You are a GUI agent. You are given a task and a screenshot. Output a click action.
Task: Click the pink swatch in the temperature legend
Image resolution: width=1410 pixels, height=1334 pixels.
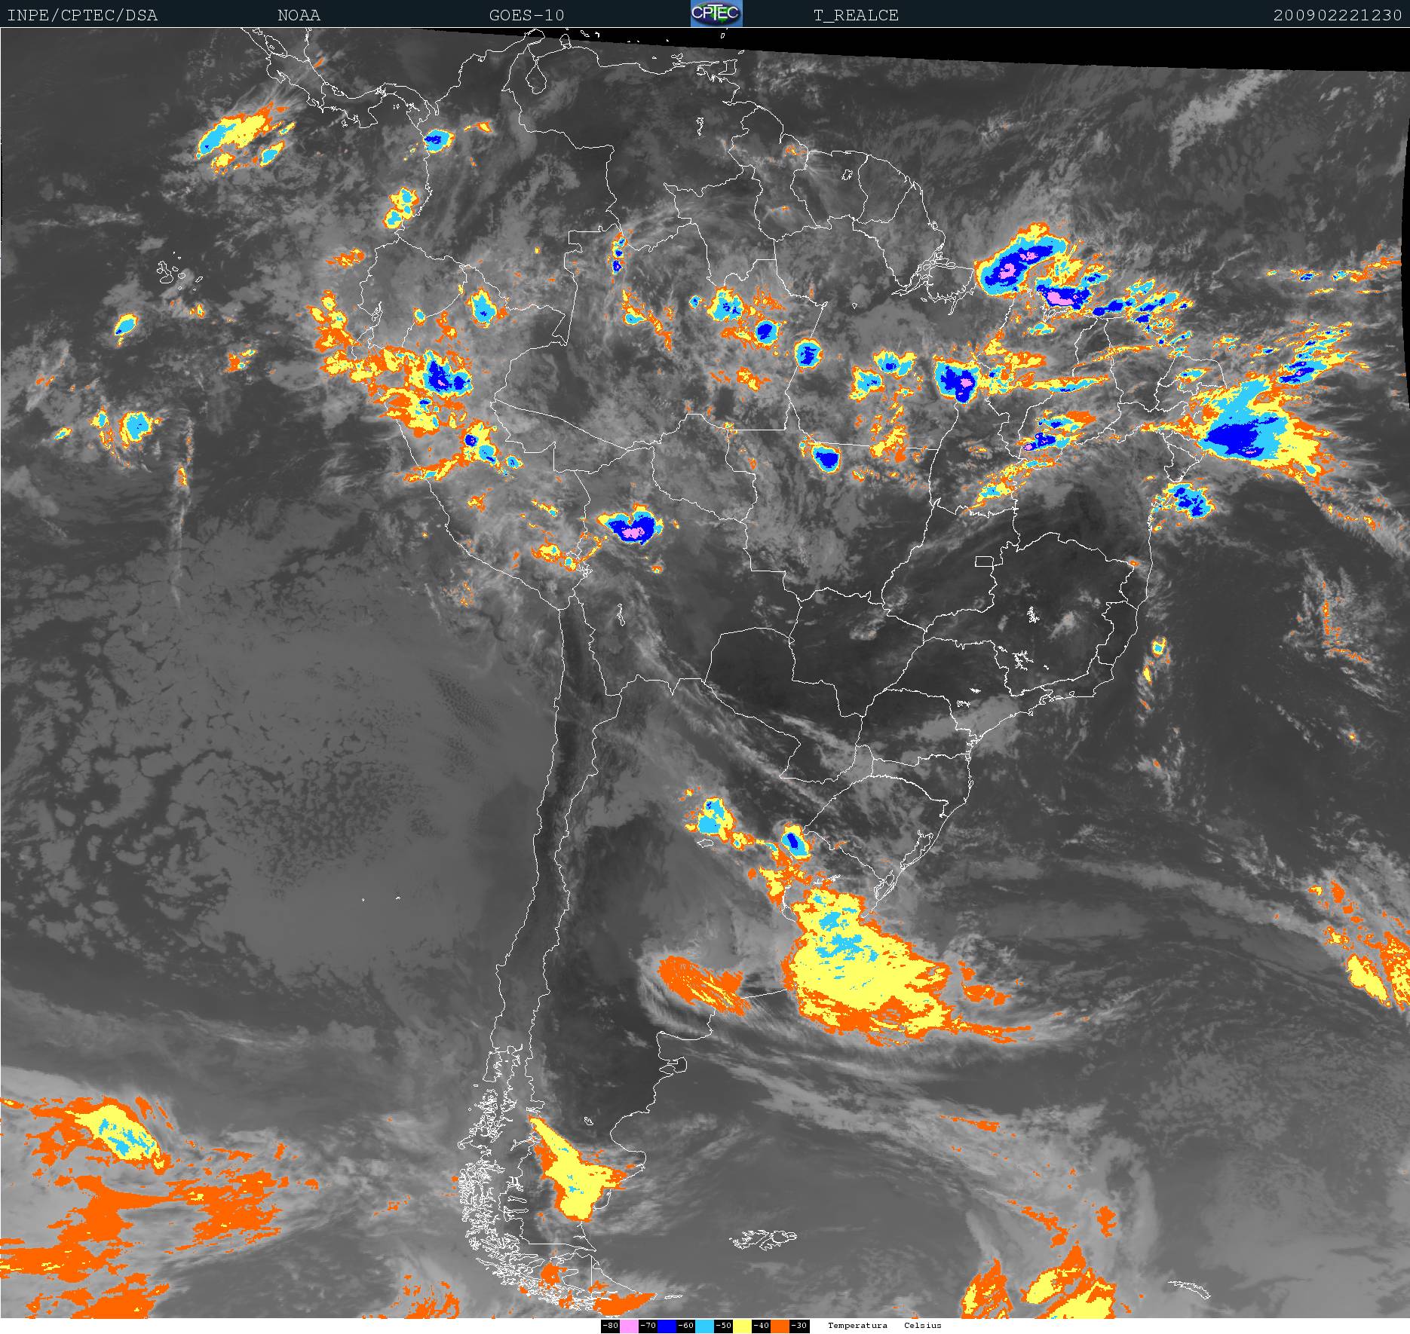coord(629,1326)
